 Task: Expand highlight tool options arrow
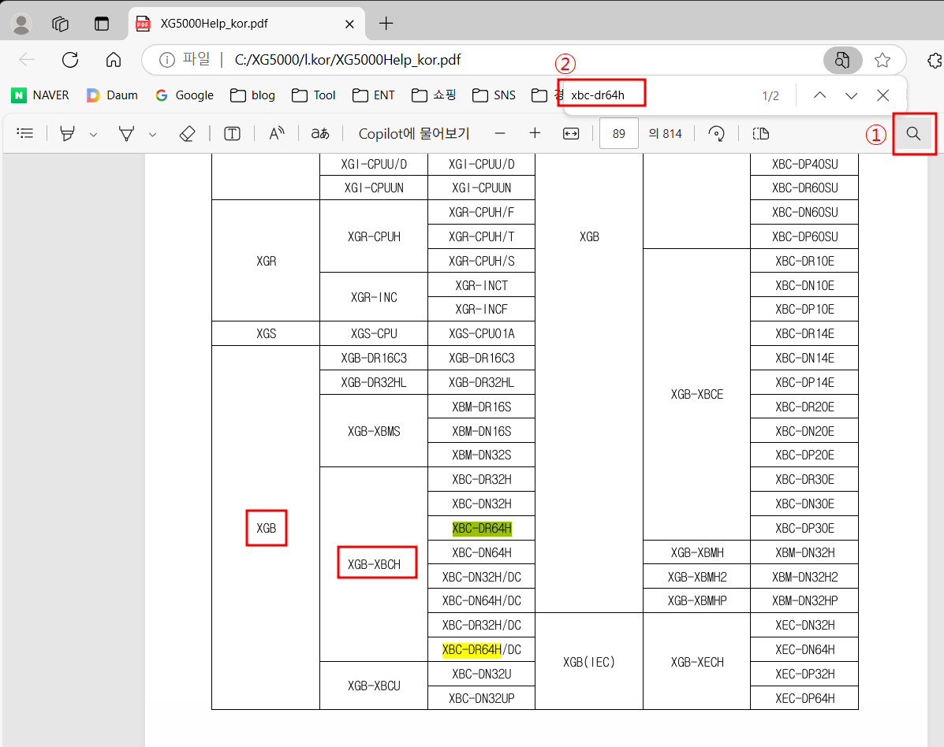coord(93,134)
